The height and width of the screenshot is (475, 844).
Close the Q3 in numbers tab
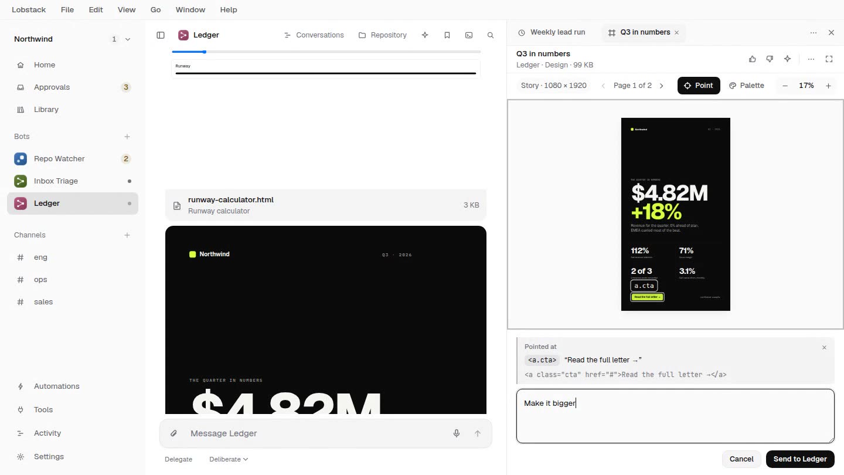click(676, 33)
